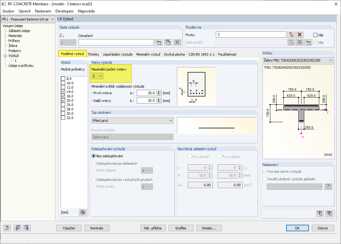Go to next table with right arrow icon
341x244 pixels.
[x=27, y=228]
